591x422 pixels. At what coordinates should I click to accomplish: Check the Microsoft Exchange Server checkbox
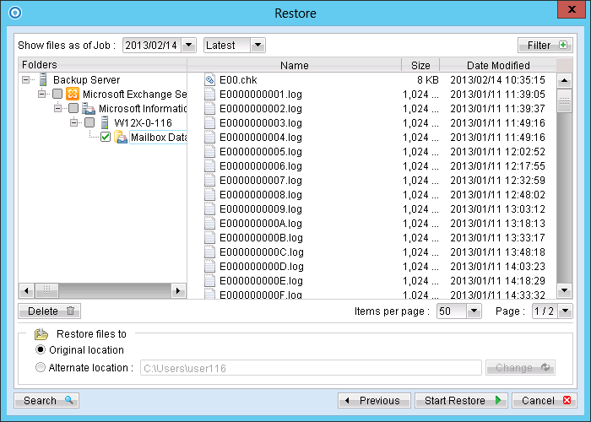pyautogui.click(x=57, y=94)
